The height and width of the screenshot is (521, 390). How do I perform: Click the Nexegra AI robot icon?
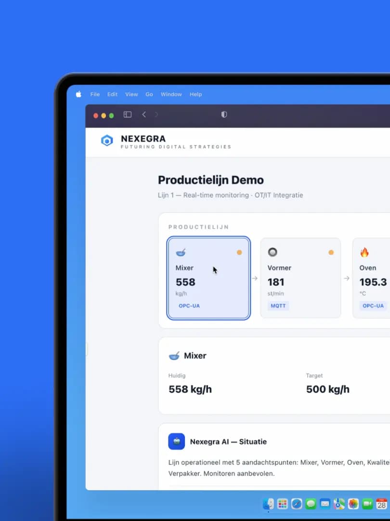[x=177, y=441]
